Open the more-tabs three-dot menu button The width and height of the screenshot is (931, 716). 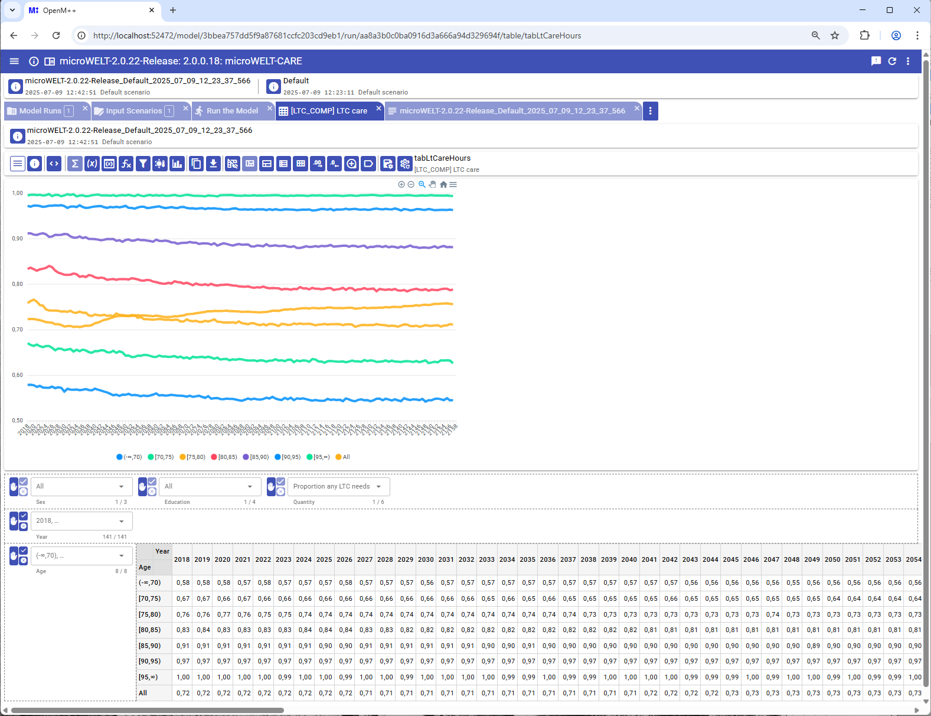click(x=650, y=111)
